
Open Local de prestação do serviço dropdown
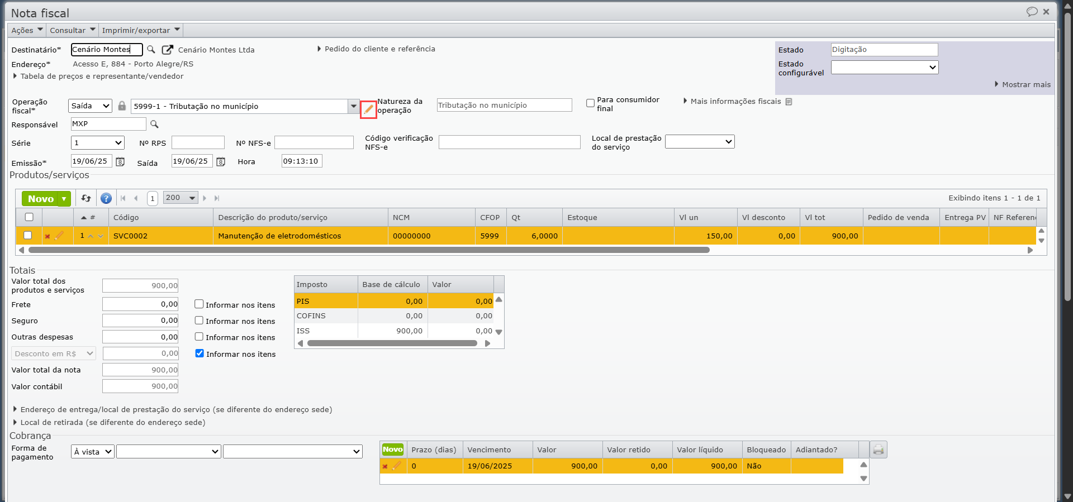pos(700,142)
